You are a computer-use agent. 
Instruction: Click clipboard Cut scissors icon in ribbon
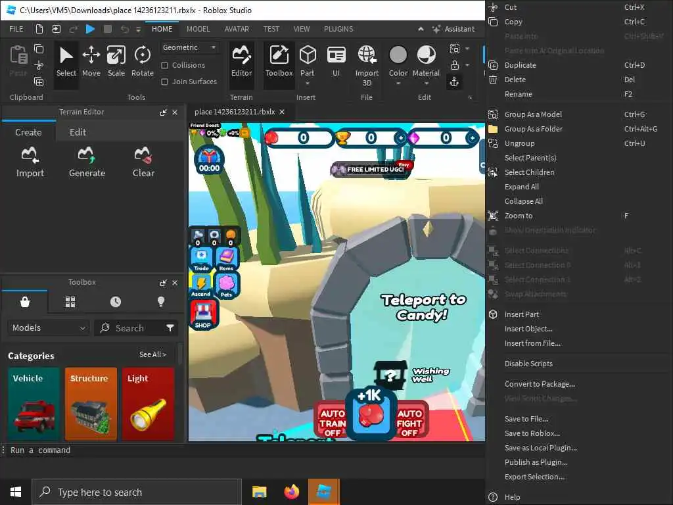(39, 65)
